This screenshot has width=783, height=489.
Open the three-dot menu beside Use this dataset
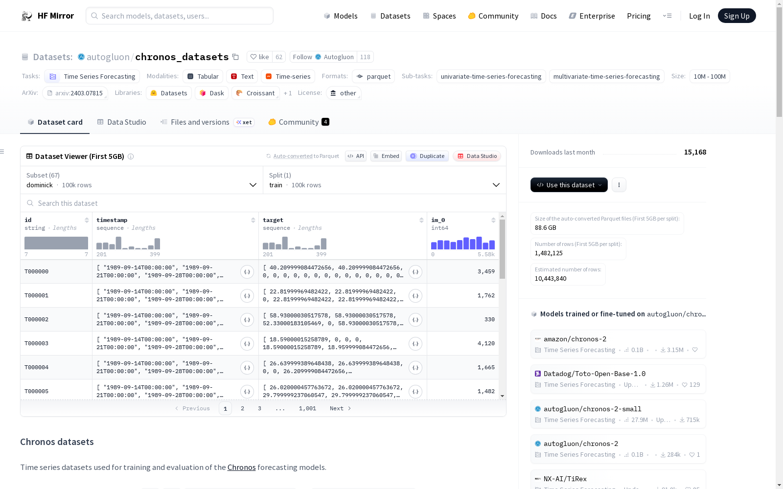click(x=619, y=185)
